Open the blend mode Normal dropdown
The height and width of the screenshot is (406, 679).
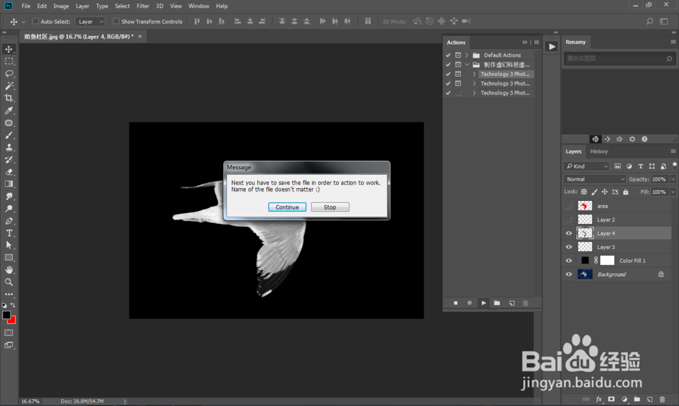pos(595,179)
